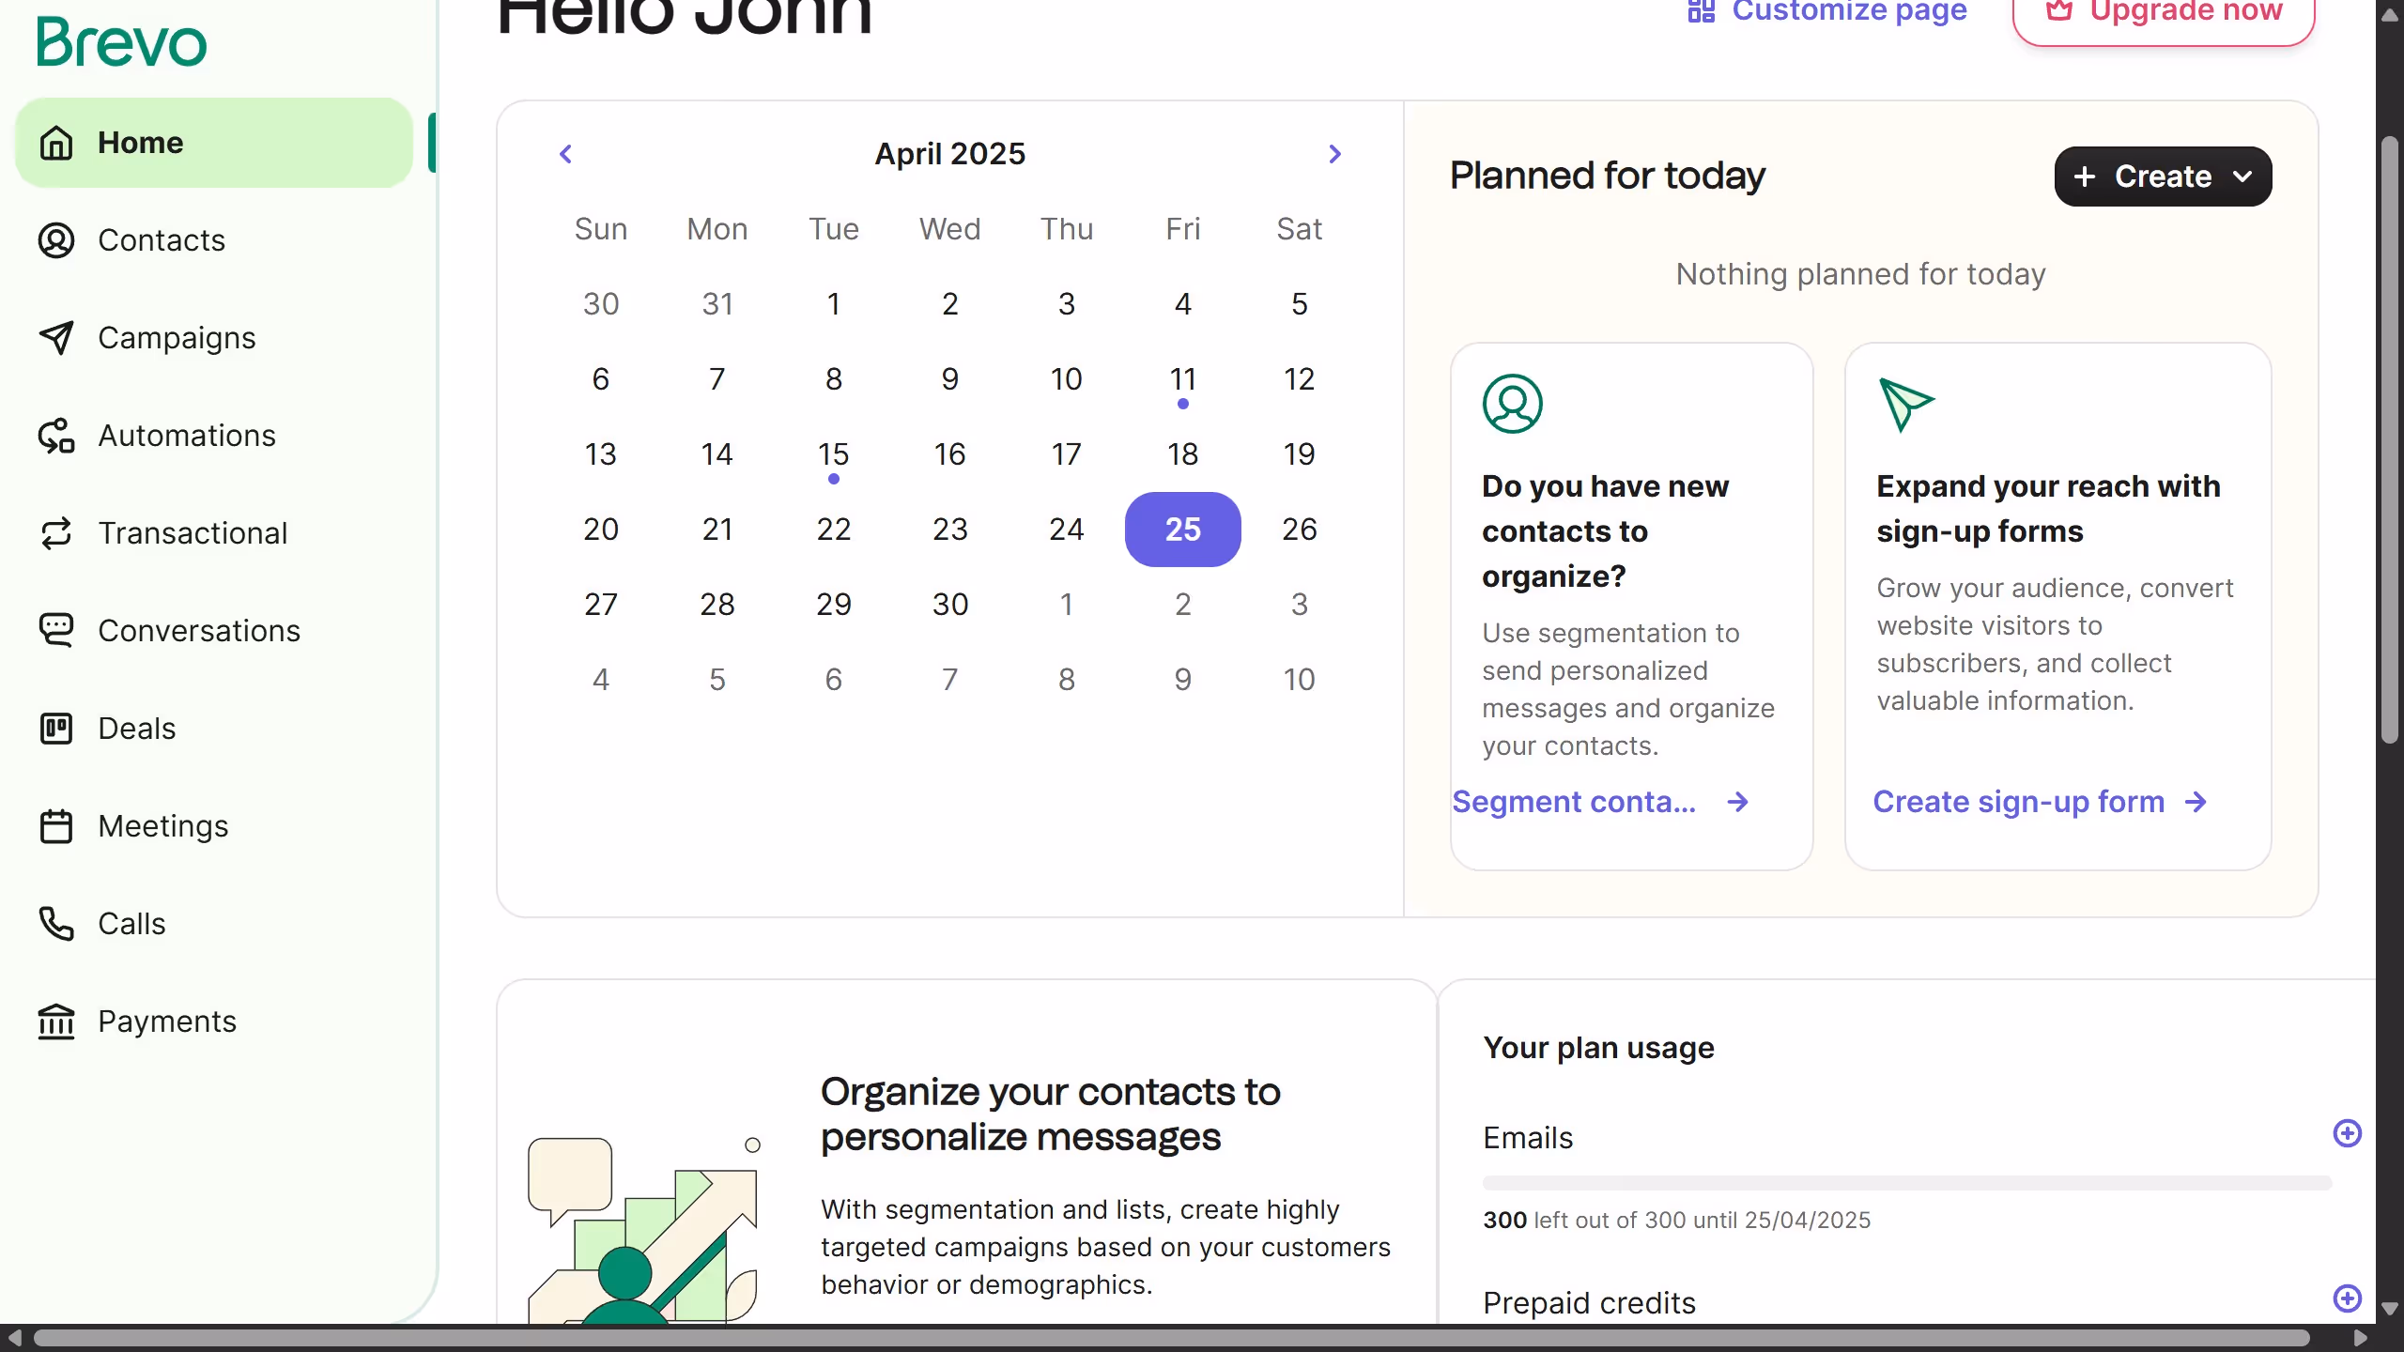Click the Transactional arrows icon
Image resolution: width=2404 pixels, height=1352 pixels.
point(56,533)
